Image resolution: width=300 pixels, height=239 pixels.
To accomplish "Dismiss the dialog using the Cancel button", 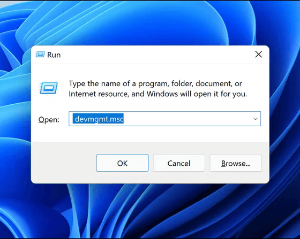I will pos(179,163).
